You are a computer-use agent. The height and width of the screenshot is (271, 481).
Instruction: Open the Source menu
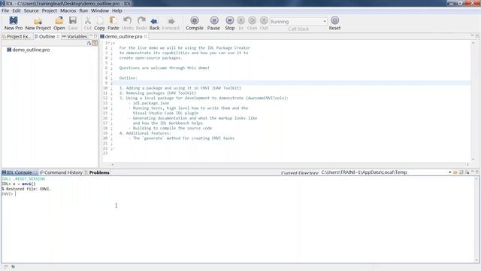click(32, 11)
